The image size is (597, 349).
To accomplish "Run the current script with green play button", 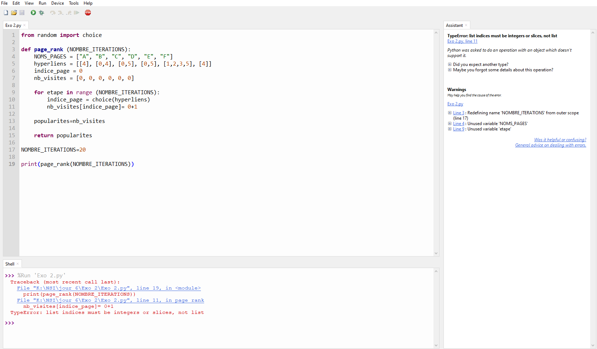I will tap(33, 13).
